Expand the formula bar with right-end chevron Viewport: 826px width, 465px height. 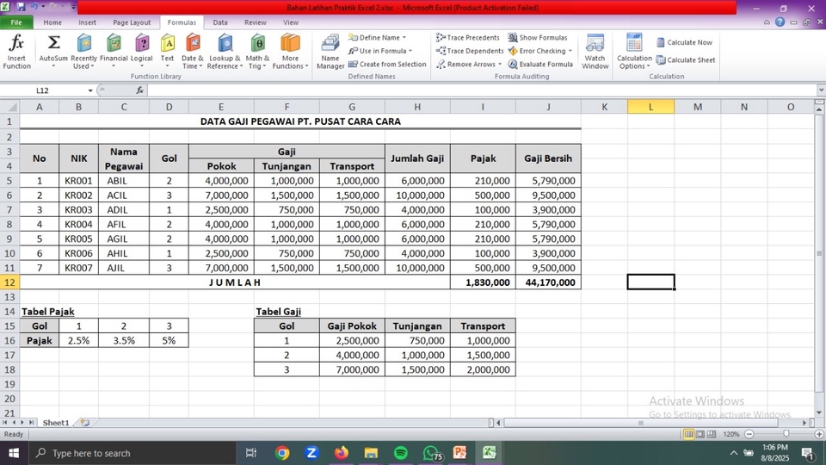click(821, 90)
